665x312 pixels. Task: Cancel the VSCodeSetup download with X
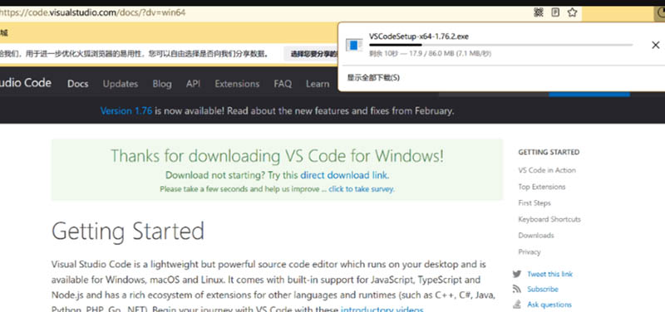coord(655,45)
